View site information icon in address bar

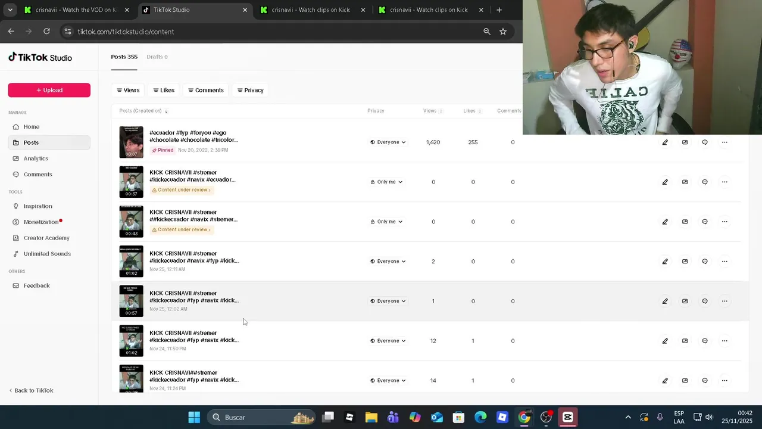pos(67,32)
